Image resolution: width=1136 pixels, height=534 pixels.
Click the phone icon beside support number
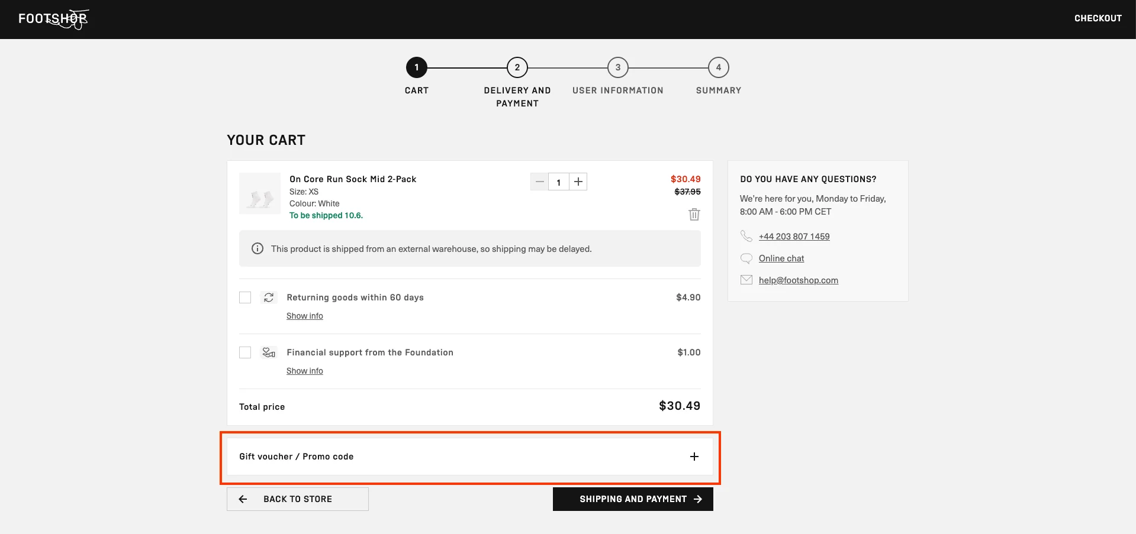(746, 236)
